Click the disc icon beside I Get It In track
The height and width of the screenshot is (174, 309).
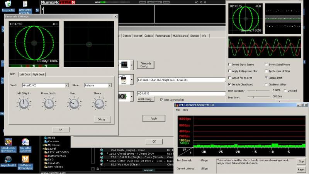(x=102, y=157)
